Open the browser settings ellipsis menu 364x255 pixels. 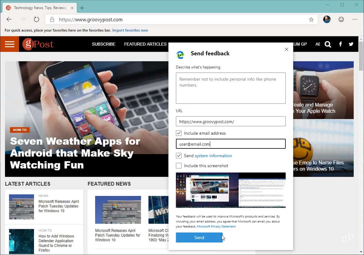click(x=355, y=19)
